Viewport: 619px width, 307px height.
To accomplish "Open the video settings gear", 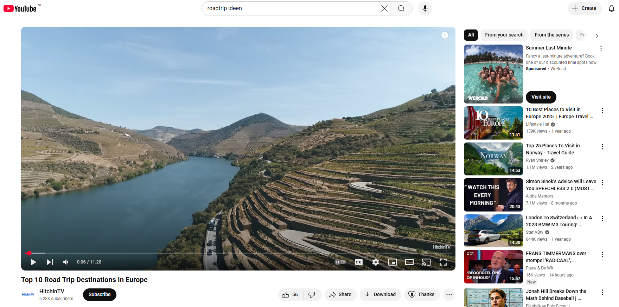I will (376, 262).
